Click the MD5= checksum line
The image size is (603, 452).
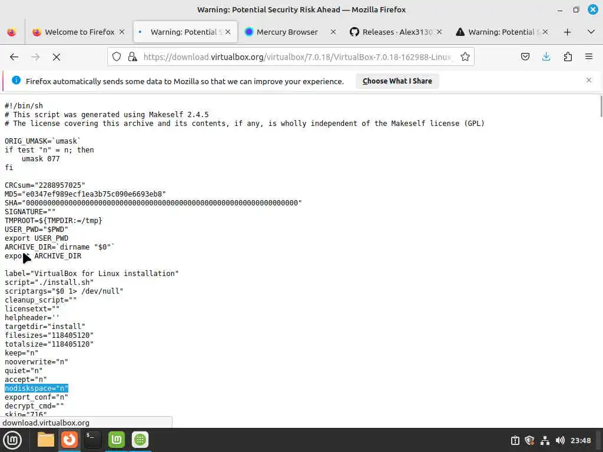coord(85,194)
